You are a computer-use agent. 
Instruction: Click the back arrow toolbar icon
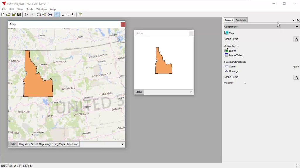[26, 15]
